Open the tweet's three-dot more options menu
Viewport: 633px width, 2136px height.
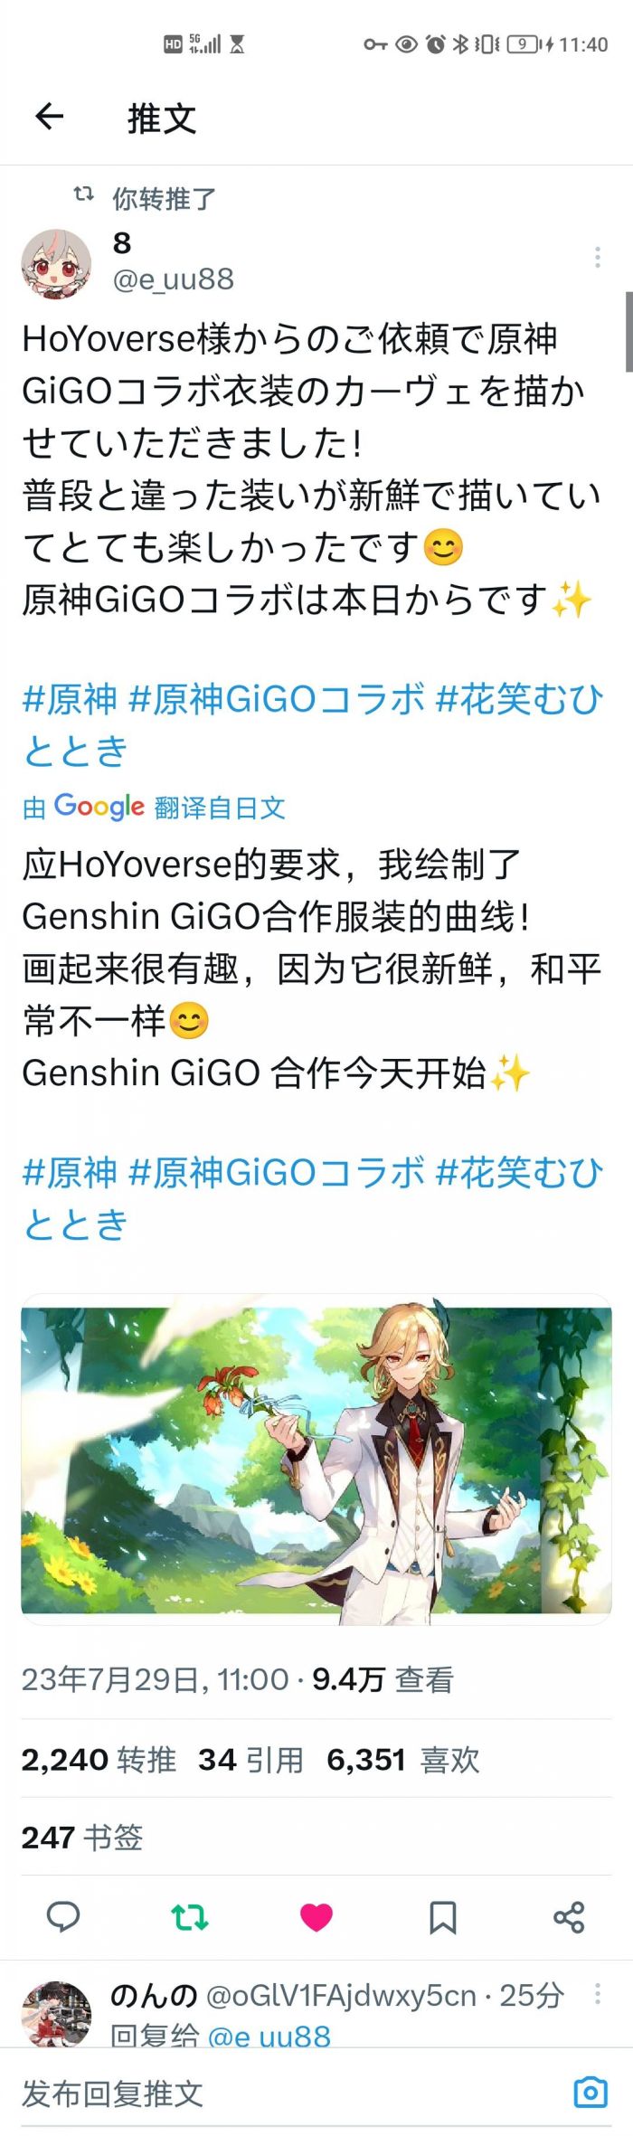click(x=598, y=258)
